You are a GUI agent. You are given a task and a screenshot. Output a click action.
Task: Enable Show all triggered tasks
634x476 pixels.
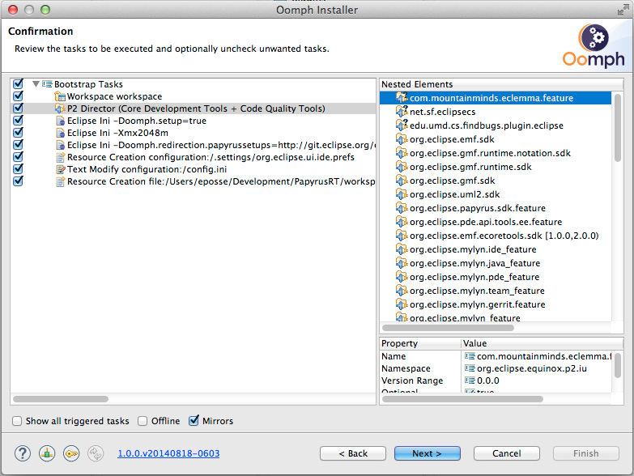pos(17,421)
